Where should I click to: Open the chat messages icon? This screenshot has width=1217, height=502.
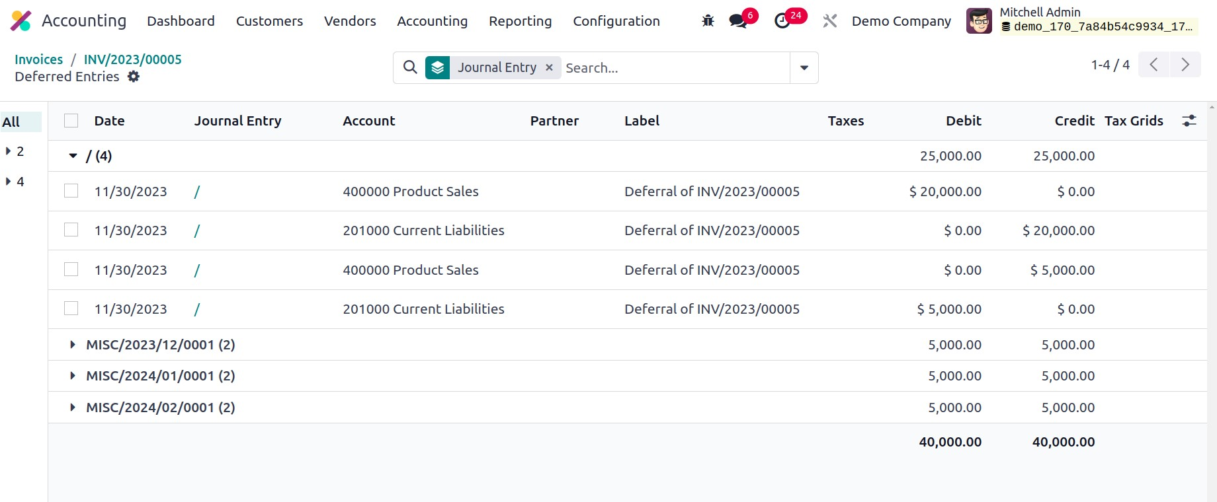click(738, 21)
